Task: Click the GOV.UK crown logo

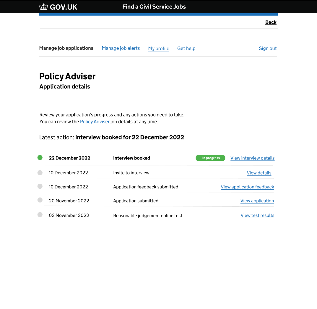Action: coord(43,7)
